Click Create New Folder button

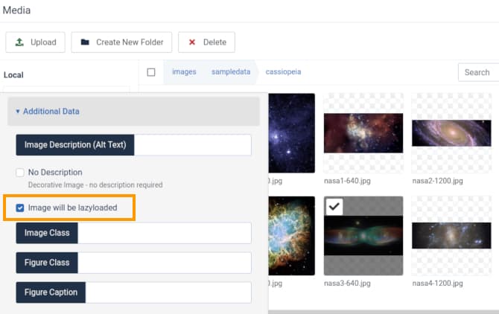[x=122, y=42]
